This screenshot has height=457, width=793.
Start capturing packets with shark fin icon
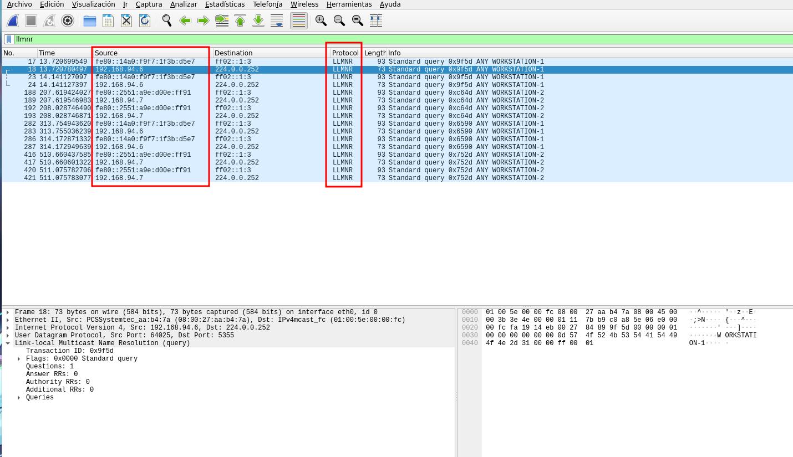(13, 21)
